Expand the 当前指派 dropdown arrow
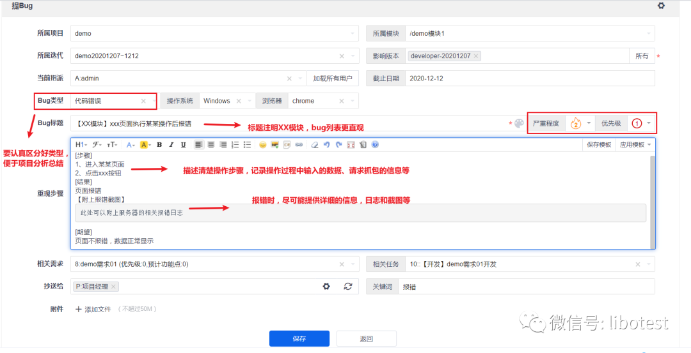This screenshot has height=353, width=691. 300,79
